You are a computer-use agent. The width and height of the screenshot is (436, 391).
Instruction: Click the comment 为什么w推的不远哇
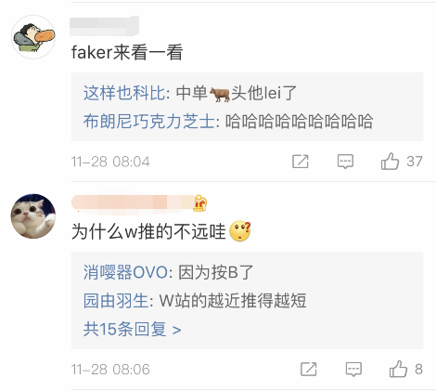148,231
